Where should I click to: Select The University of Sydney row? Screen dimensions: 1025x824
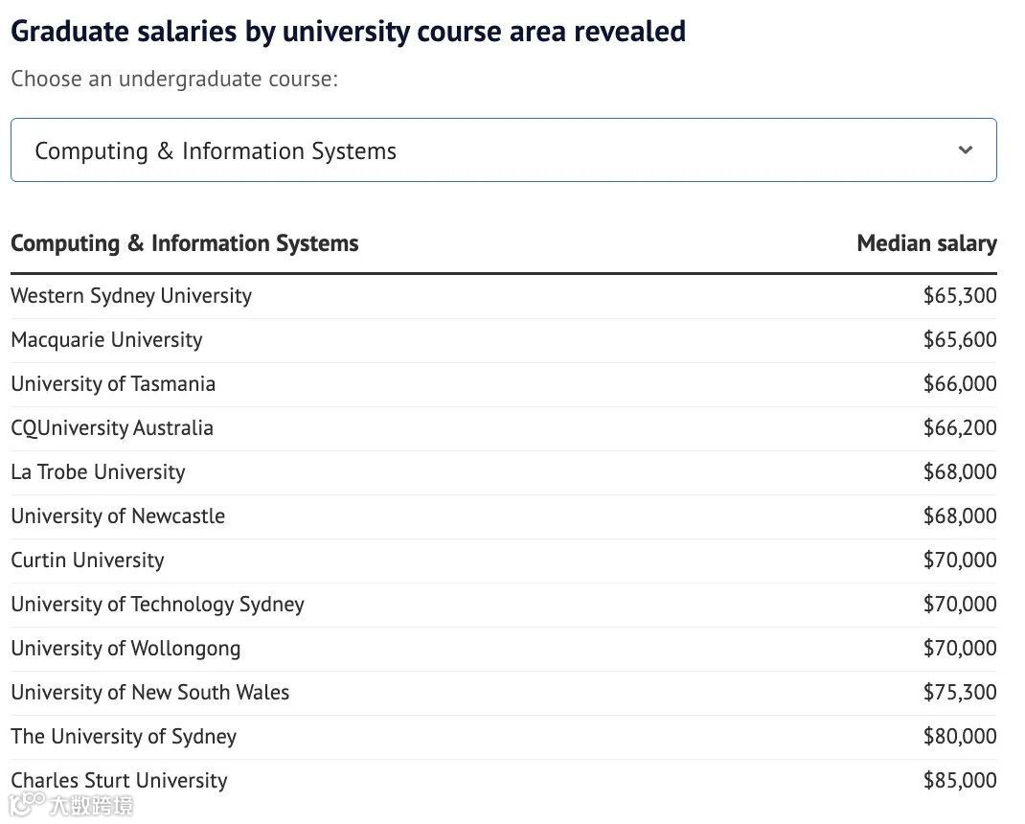(124, 736)
